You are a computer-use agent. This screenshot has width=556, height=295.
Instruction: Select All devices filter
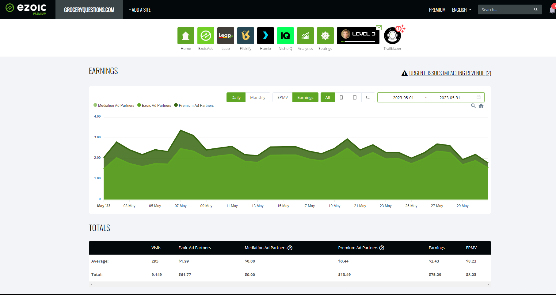tap(328, 97)
